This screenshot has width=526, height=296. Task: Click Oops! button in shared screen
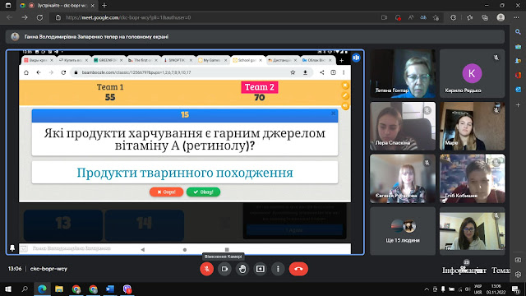[x=166, y=192]
